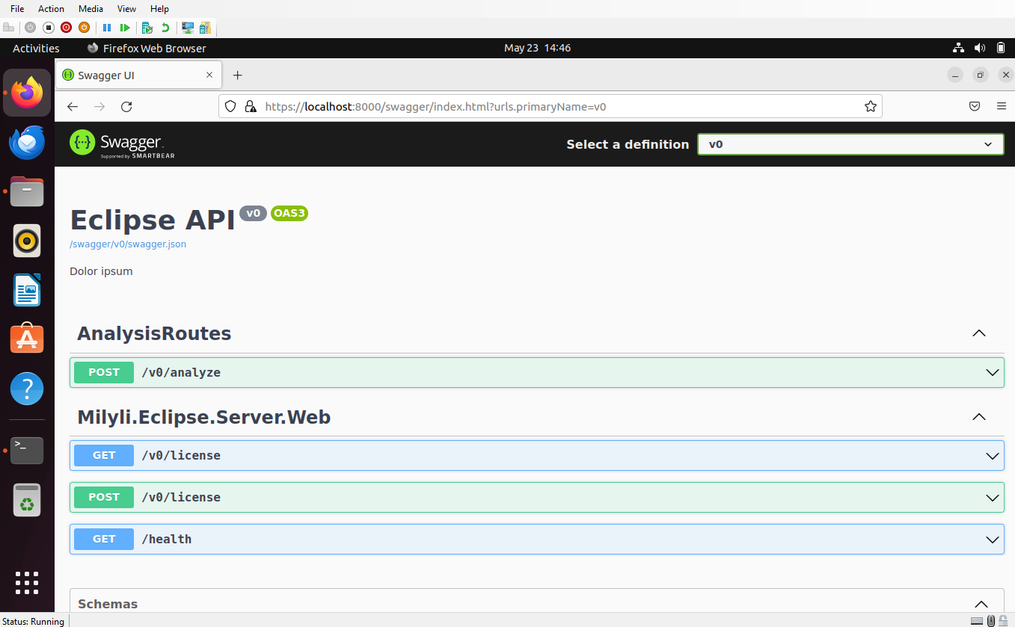Bookmark this page with the star icon
Screen dimensions: 1015x627
click(x=870, y=107)
